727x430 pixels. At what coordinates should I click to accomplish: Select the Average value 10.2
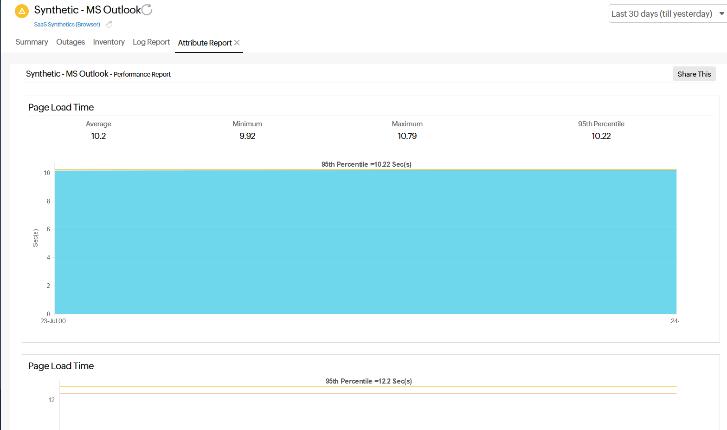click(98, 136)
